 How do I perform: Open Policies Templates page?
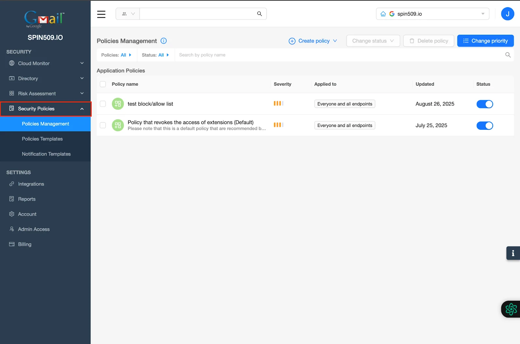pyautogui.click(x=42, y=139)
